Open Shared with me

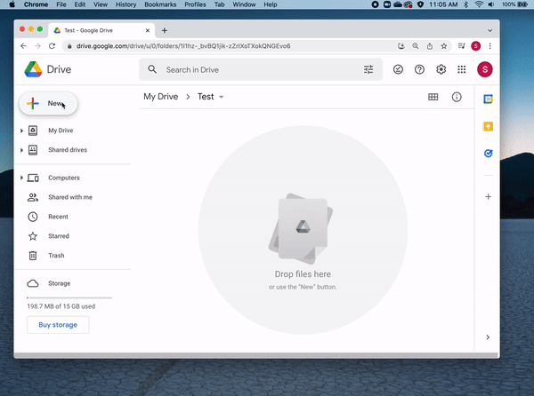click(70, 197)
